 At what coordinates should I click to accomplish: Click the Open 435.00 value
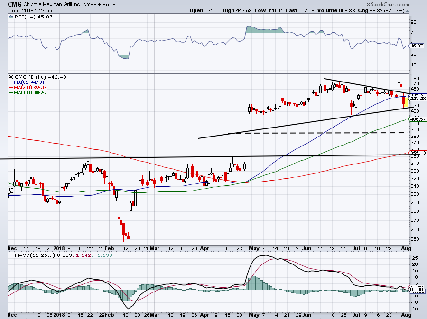[x=205, y=10]
